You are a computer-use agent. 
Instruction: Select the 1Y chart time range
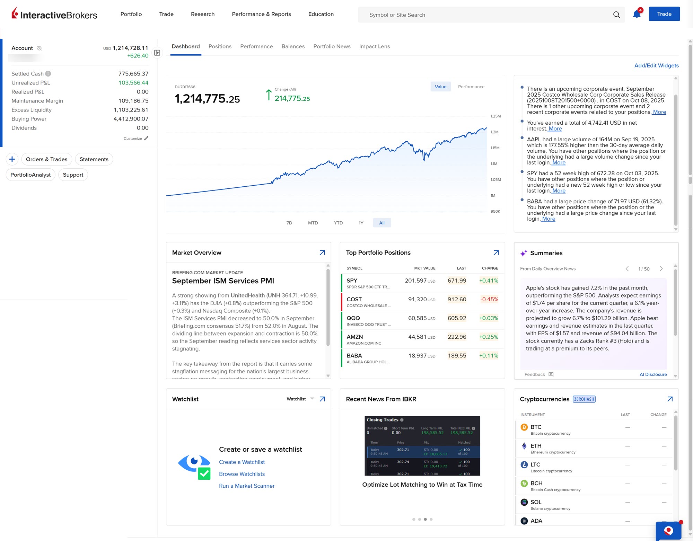click(361, 223)
